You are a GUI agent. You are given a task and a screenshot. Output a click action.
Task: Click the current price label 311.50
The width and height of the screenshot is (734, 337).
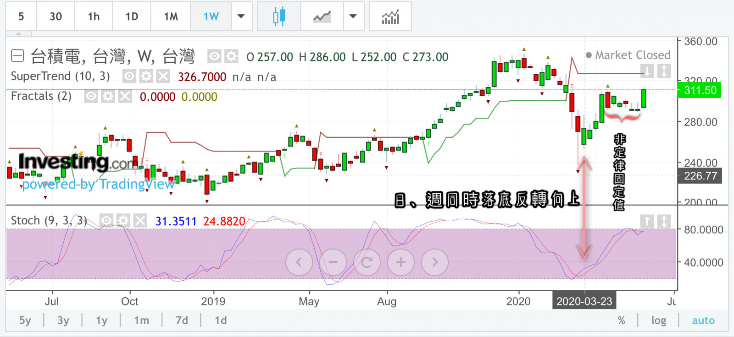[x=700, y=90]
